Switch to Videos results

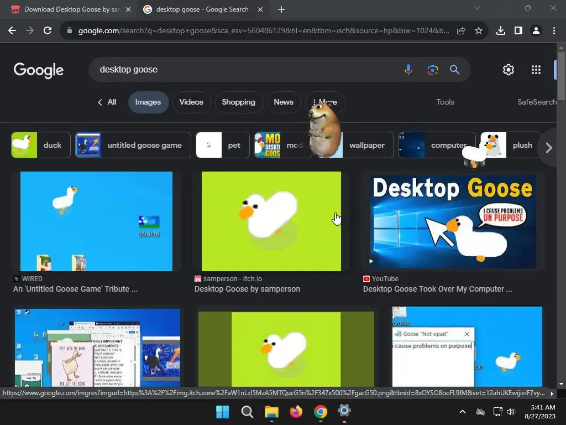tap(191, 102)
